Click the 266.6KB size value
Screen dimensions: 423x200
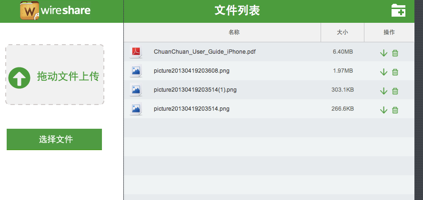pos(342,109)
